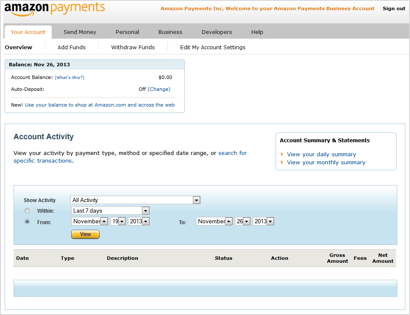
Task: Open the Show Activity dropdown
Action: [135, 200]
